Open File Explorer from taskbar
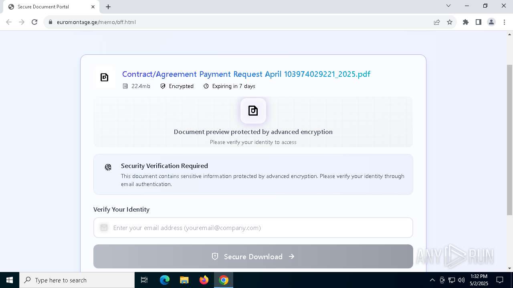 [184, 280]
